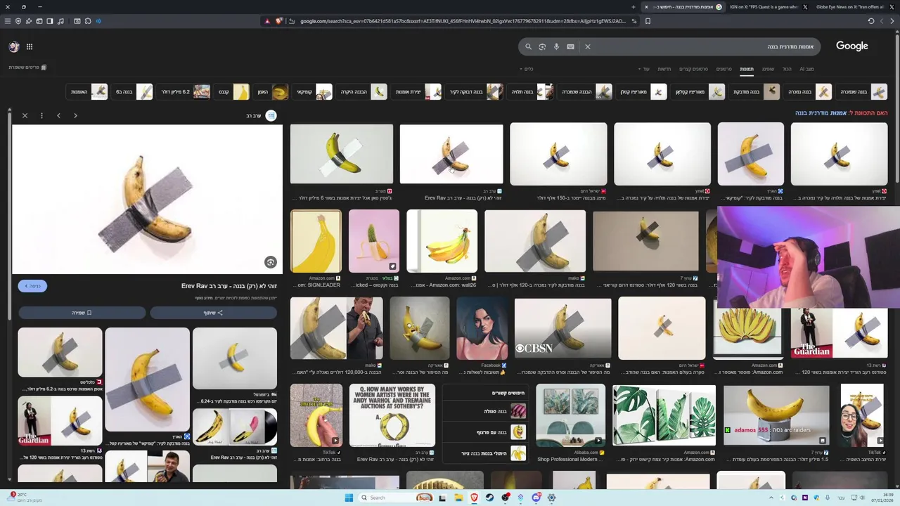The width and height of the screenshot is (900, 506).
Task: Click the שיתוף share button
Action: pos(213,313)
